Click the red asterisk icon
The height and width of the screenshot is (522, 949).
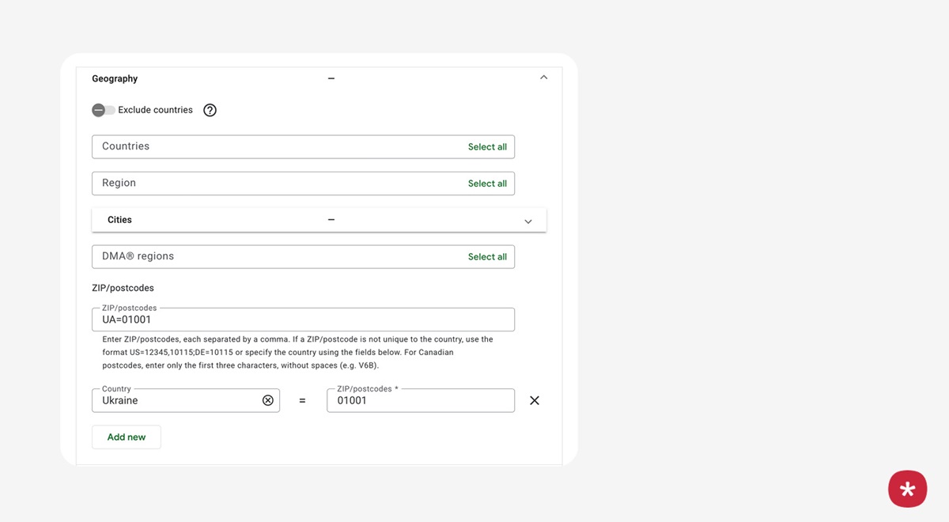(x=907, y=489)
